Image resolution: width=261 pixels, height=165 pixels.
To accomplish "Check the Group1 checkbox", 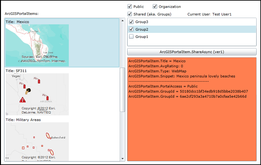I will click(x=131, y=36).
